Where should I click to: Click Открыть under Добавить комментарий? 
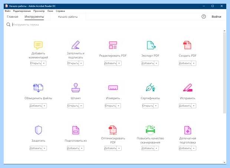[x=36, y=63]
